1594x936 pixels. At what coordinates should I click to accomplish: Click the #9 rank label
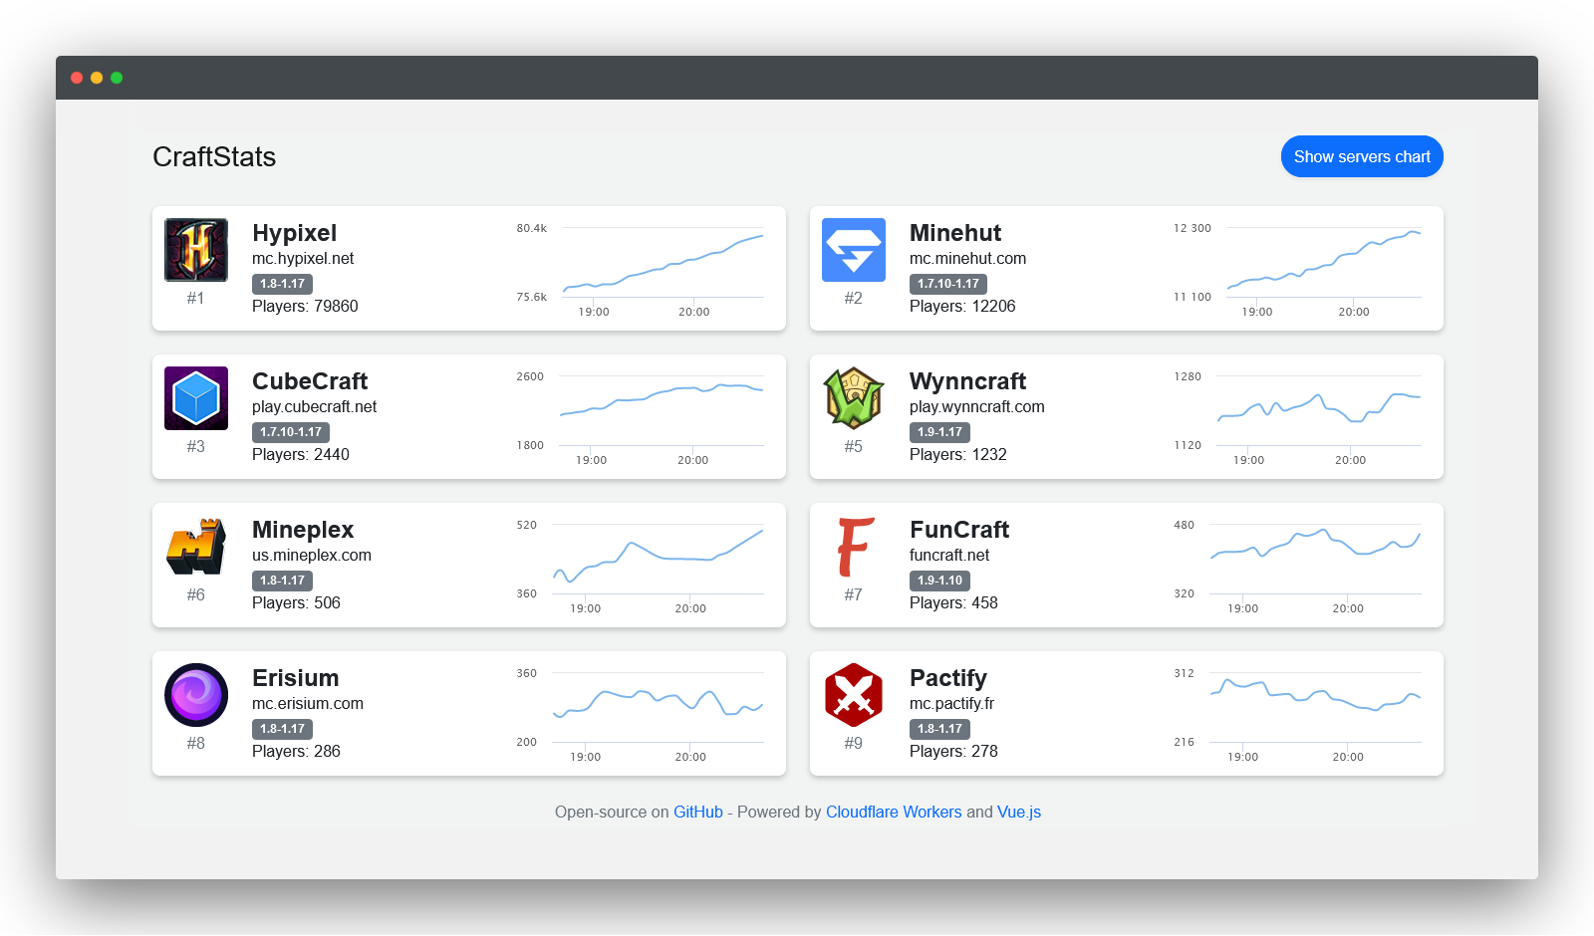pyautogui.click(x=854, y=744)
